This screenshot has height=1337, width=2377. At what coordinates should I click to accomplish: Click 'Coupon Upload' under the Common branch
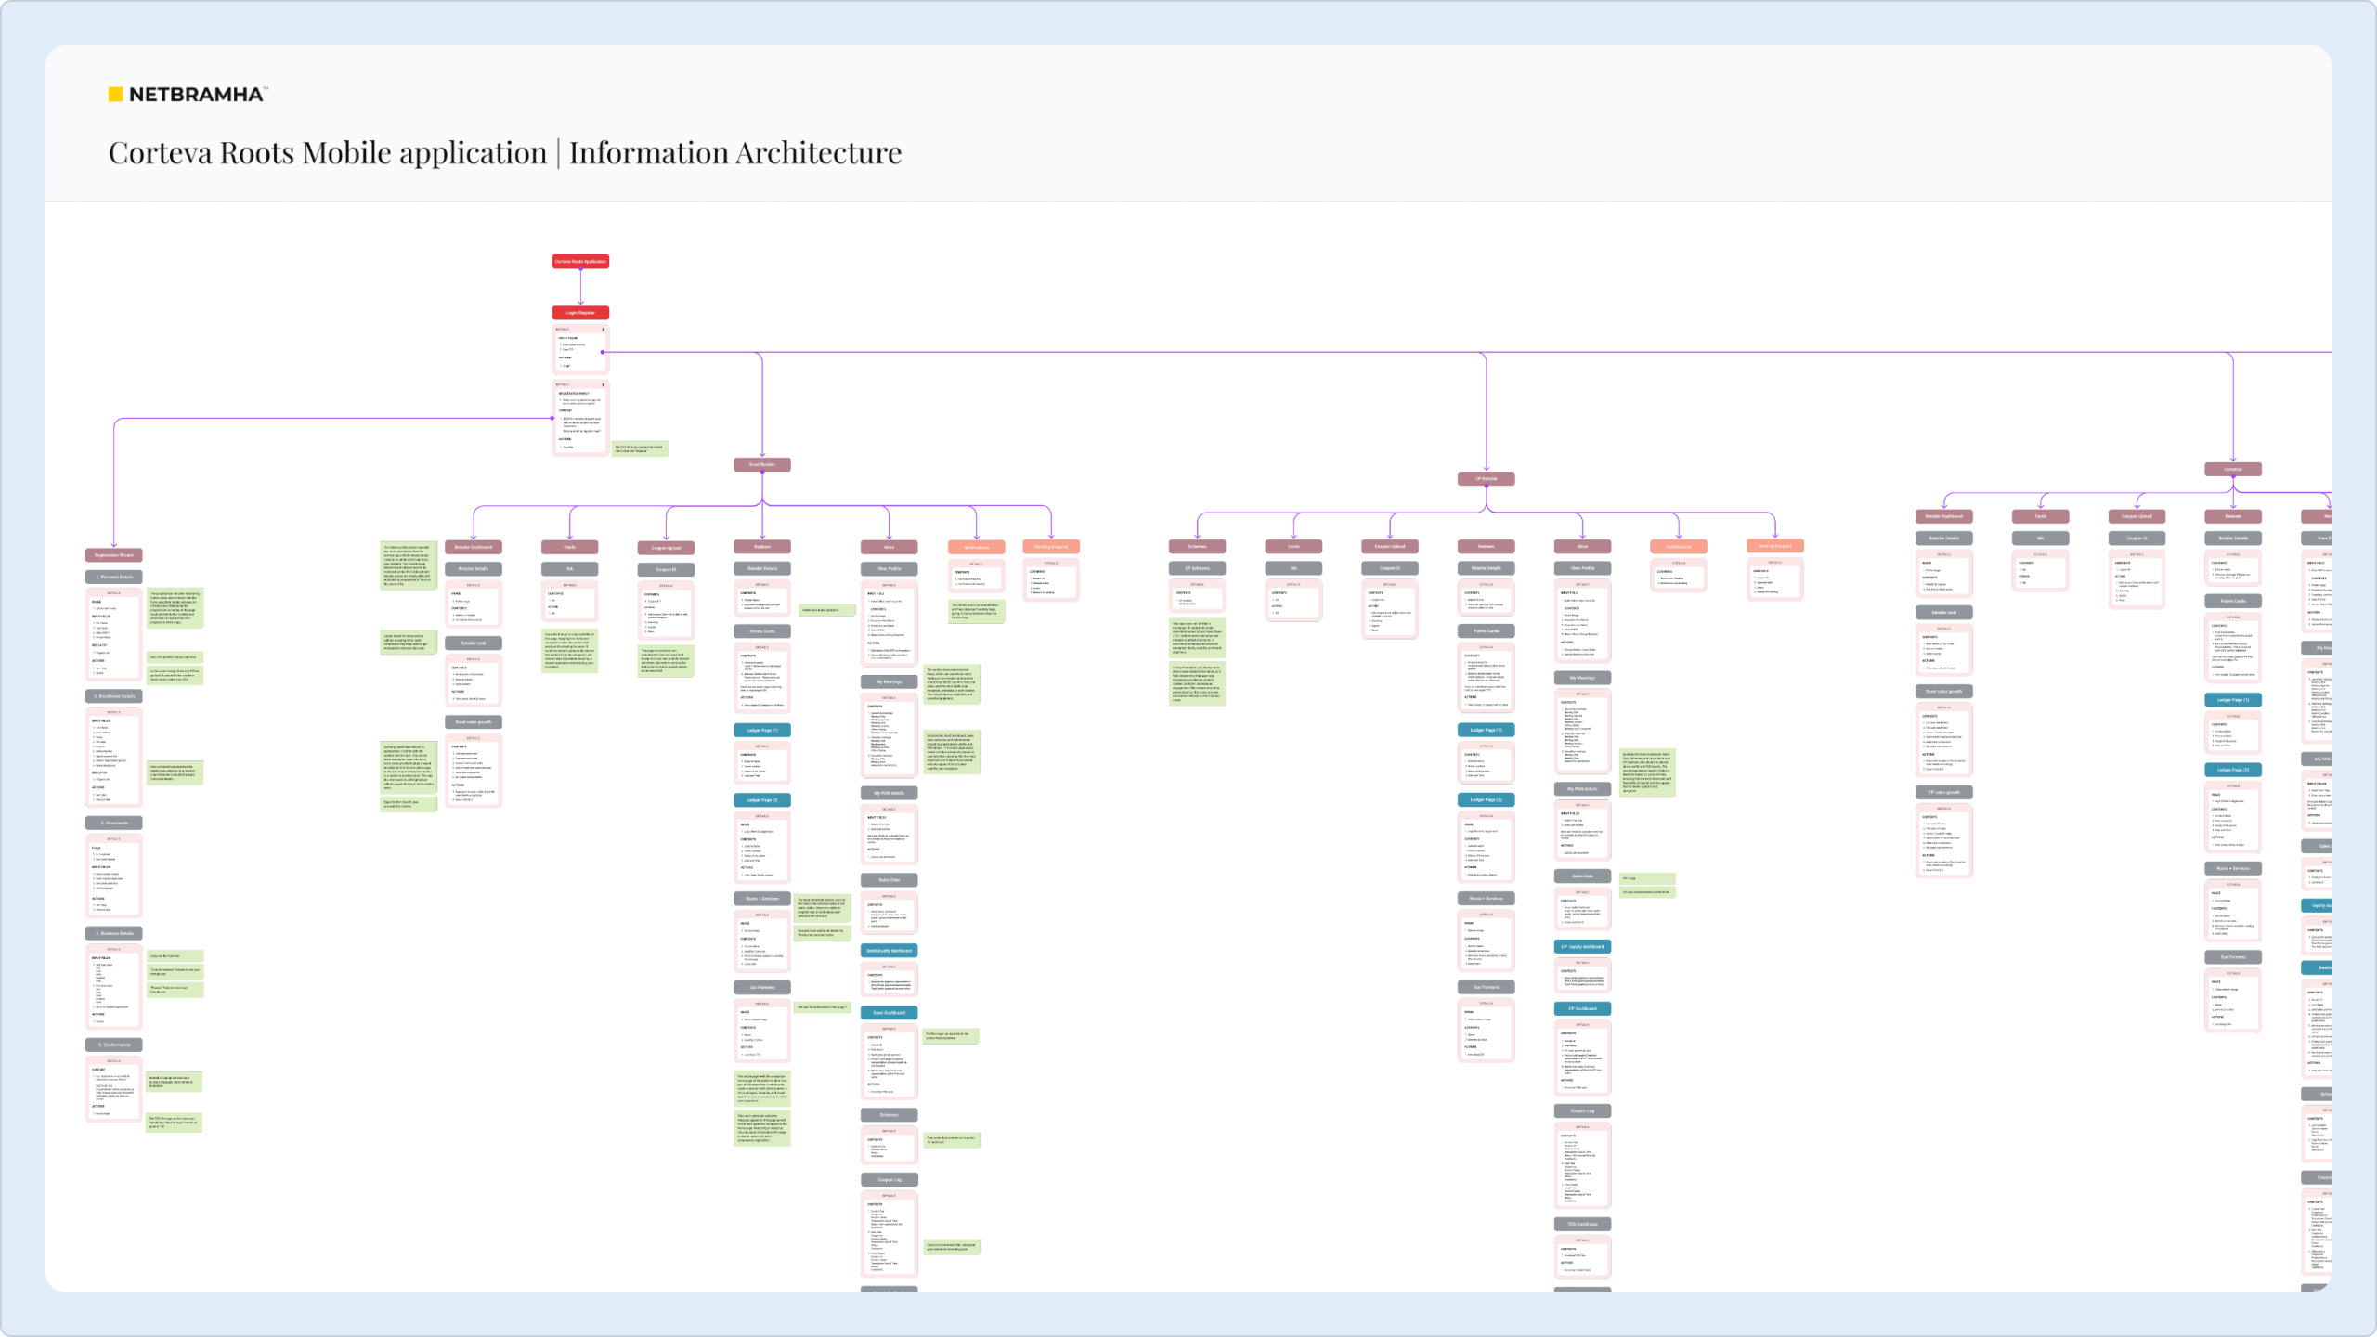click(2137, 516)
